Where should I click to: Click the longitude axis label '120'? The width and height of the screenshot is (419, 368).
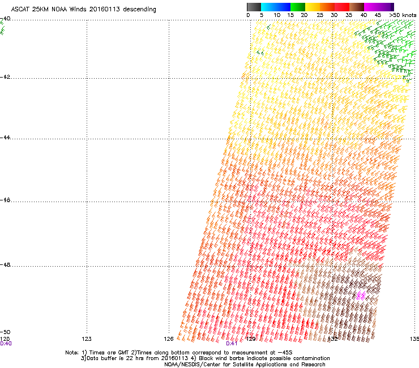tap(5, 339)
